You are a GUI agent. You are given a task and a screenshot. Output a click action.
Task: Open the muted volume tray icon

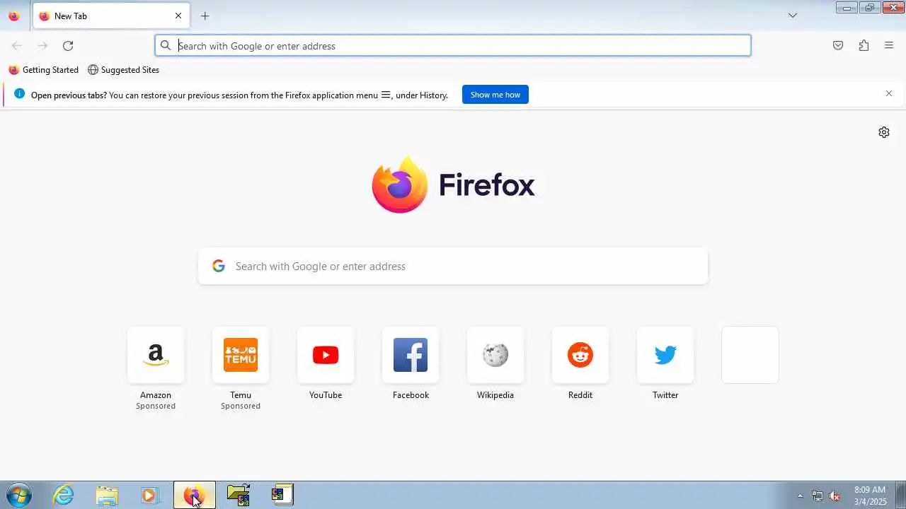coord(835,496)
